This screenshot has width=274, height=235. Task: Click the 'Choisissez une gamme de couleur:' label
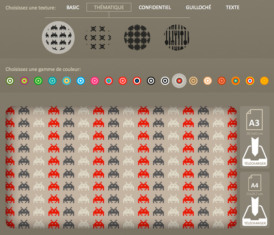43,69
